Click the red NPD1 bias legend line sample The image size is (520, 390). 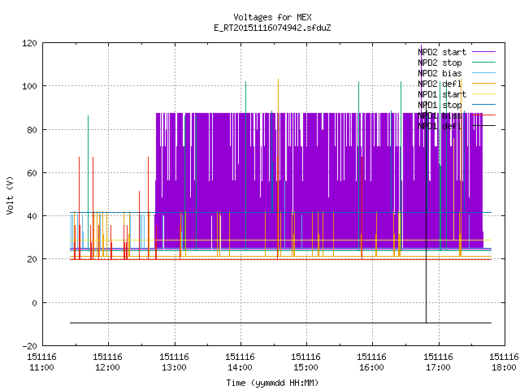[x=483, y=115]
